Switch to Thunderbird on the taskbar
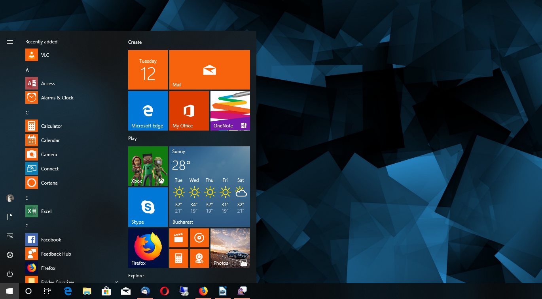Viewport: 542px width, 299px height. pyautogui.click(x=145, y=291)
